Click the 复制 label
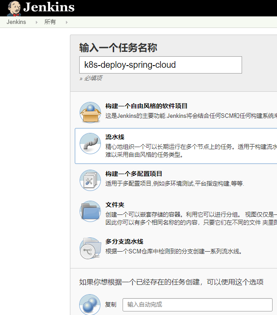The height and width of the screenshot is (315, 277). (x=111, y=304)
